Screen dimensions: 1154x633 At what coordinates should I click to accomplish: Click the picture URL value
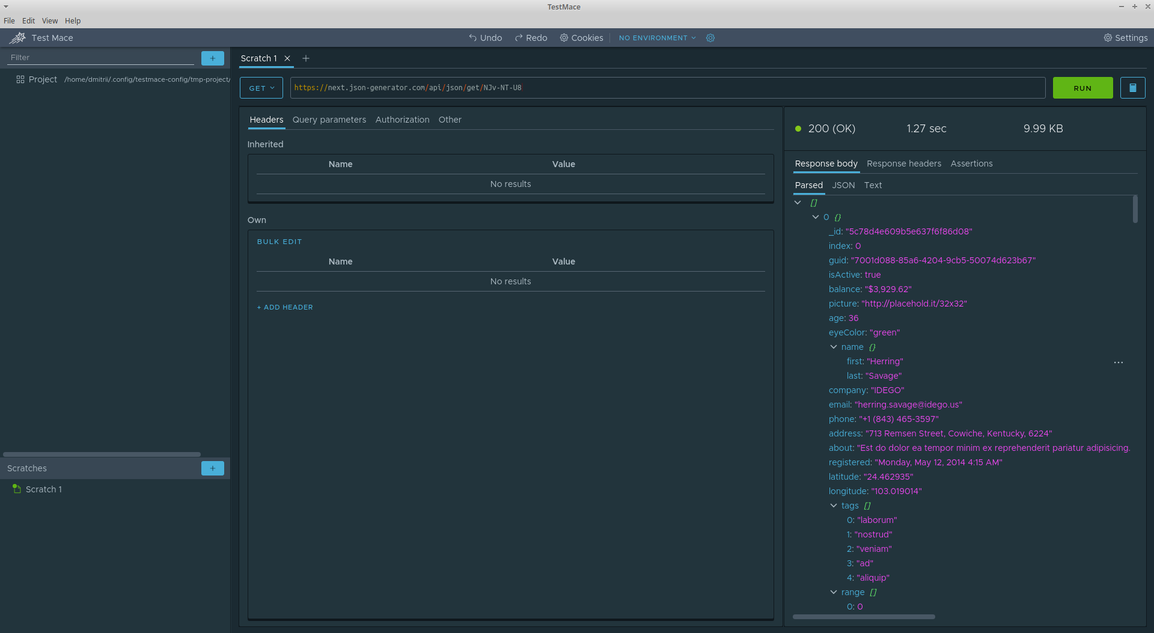pos(914,304)
